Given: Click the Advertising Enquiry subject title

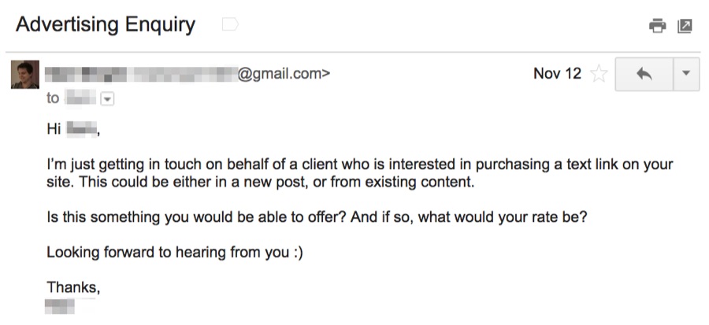Looking at the screenshot, I should [x=106, y=24].
